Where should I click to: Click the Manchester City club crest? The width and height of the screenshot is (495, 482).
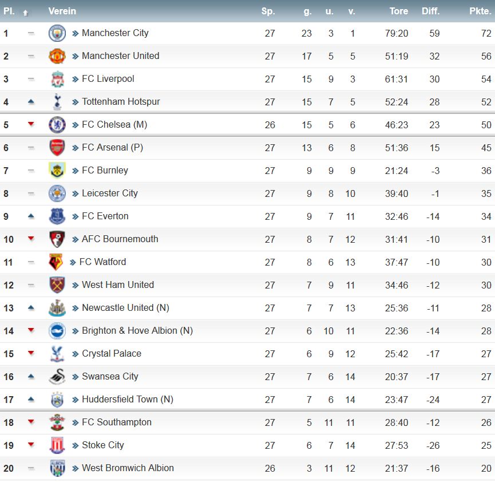pos(57,33)
